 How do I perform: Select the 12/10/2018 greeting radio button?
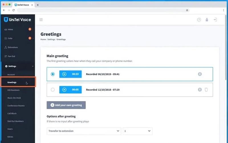[53, 90]
